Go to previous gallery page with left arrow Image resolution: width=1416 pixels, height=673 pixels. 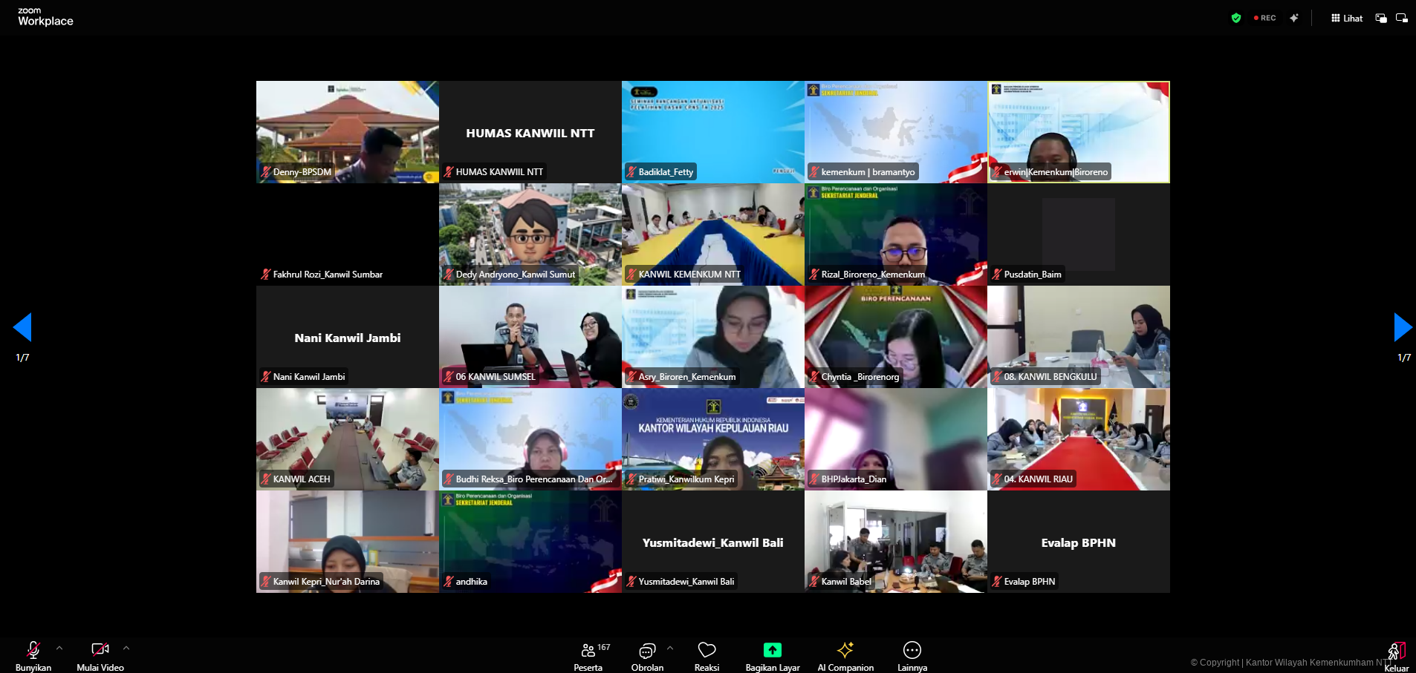click(x=22, y=327)
